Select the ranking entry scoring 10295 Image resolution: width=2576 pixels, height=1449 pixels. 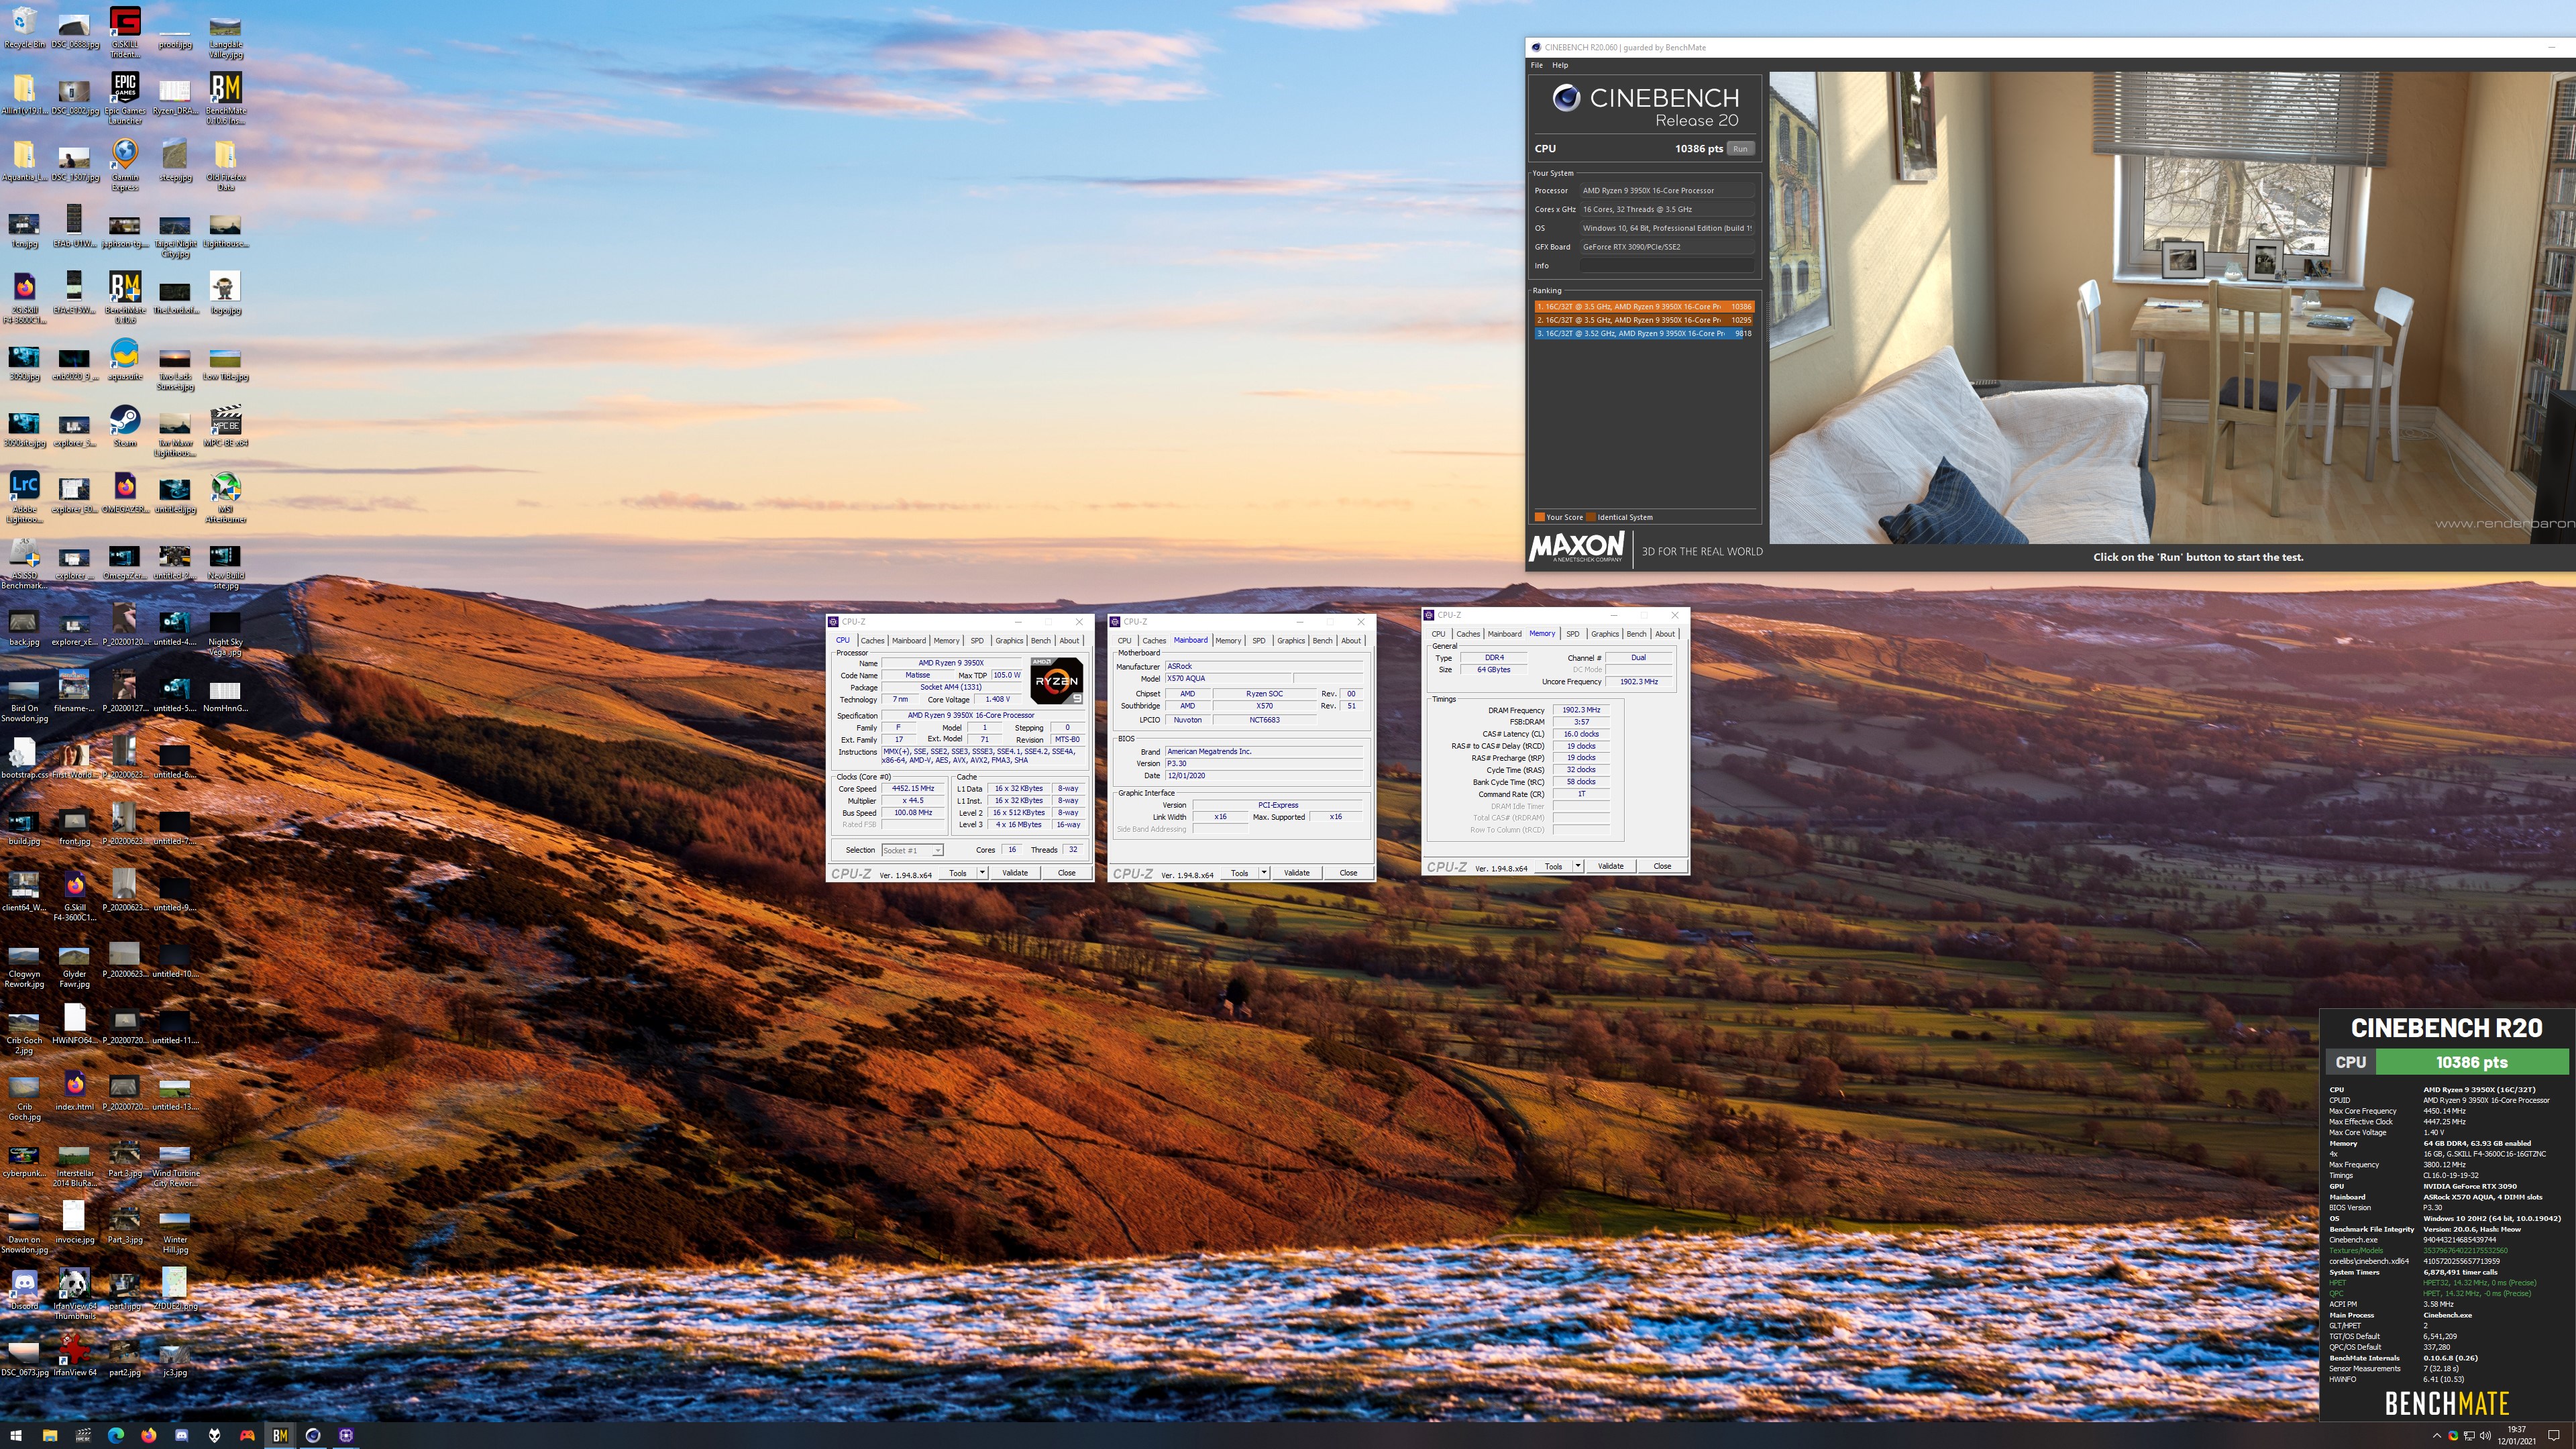[1645, 320]
